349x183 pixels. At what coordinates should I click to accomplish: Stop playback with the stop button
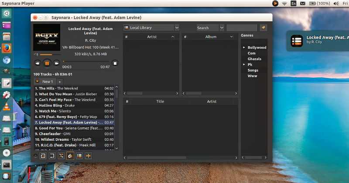(x=115, y=63)
